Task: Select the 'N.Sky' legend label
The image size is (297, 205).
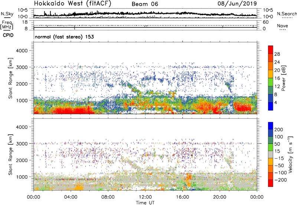Action: click(7, 14)
